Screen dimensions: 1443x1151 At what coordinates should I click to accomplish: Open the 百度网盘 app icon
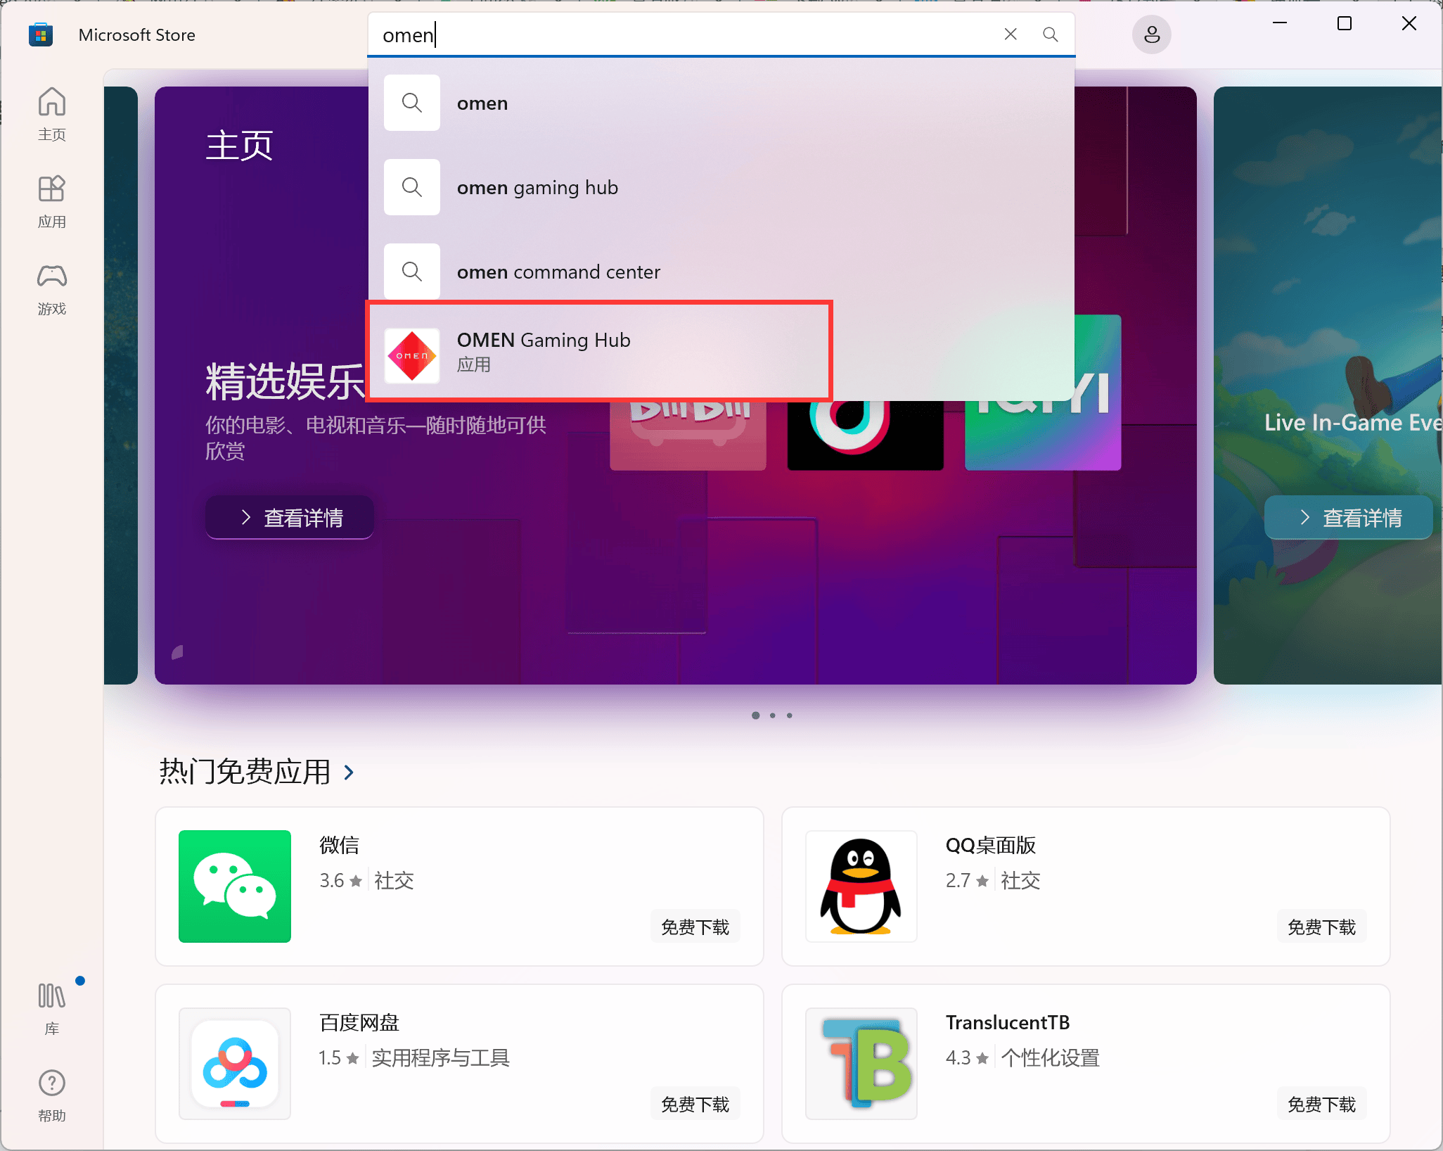(x=235, y=1063)
